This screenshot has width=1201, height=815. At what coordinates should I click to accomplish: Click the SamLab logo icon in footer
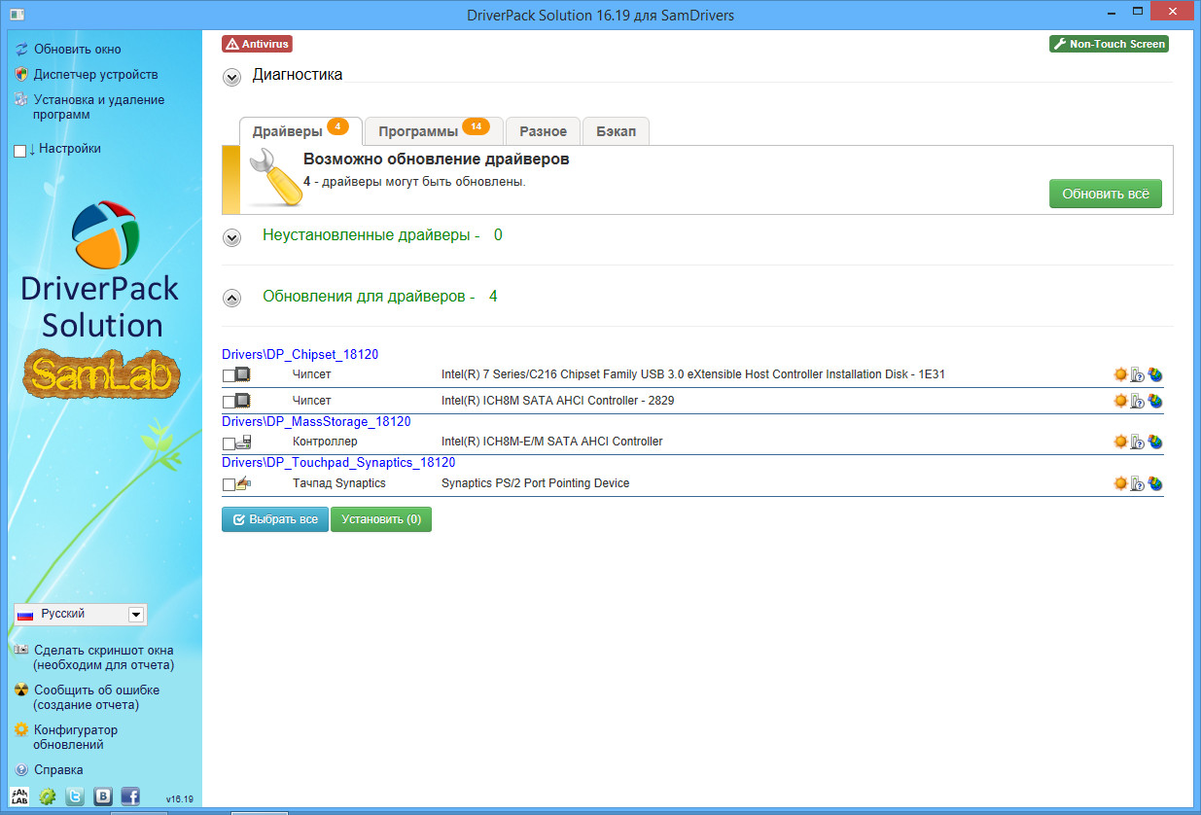19,797
